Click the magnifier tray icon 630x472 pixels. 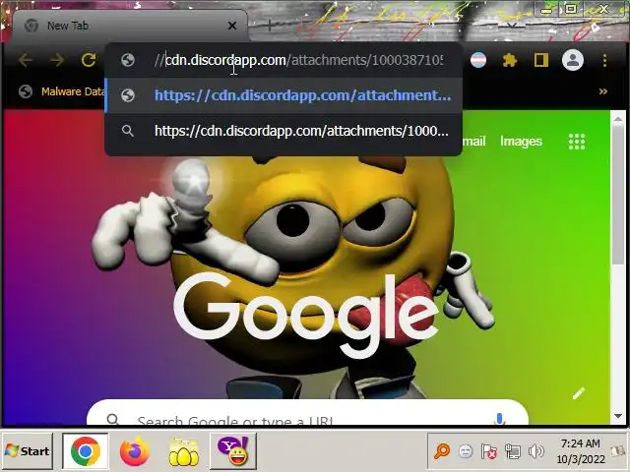[442, 451]
